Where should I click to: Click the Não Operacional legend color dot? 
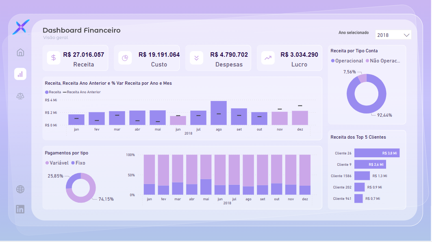click(367, 61)
